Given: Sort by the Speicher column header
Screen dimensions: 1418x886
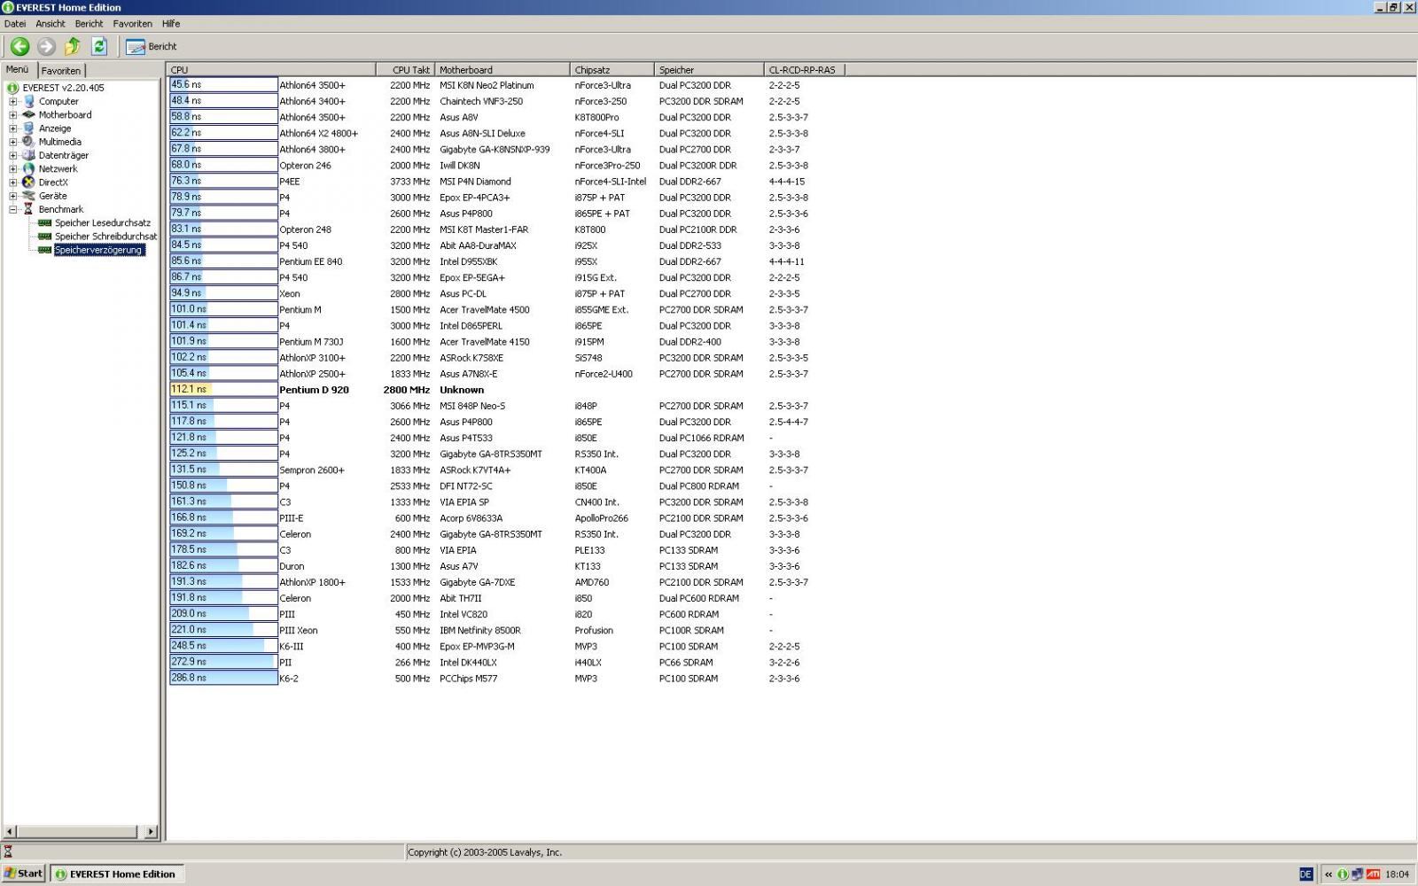Looking at the screenshot, I should click(x=709, y=69).
